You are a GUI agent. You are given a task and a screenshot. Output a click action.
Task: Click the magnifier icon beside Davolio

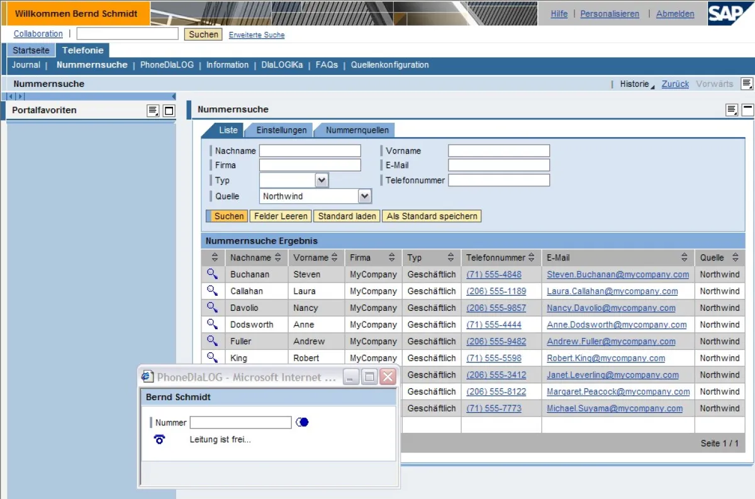212,307
